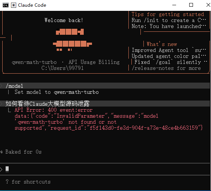Image resolution: width=211 pixels, height=191 pixels.
Task: Click the 'Run /init to create a C…' tip
Action: coord(169,20)
